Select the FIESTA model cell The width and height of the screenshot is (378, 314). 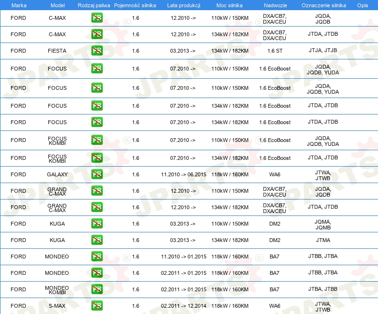[57, 51]
